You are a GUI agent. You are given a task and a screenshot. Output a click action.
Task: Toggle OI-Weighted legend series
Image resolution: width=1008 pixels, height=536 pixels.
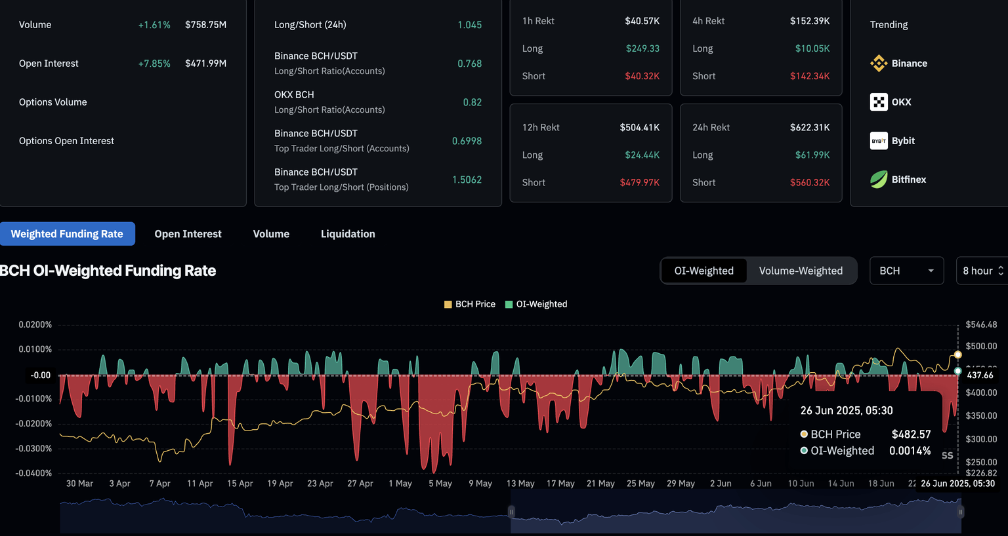tap(536, 304)
